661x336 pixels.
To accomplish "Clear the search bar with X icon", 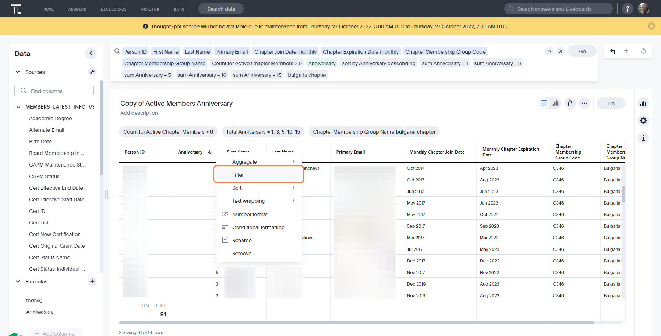I will point(561,51).
